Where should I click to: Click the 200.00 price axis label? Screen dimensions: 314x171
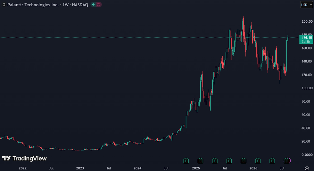point(307,21)
